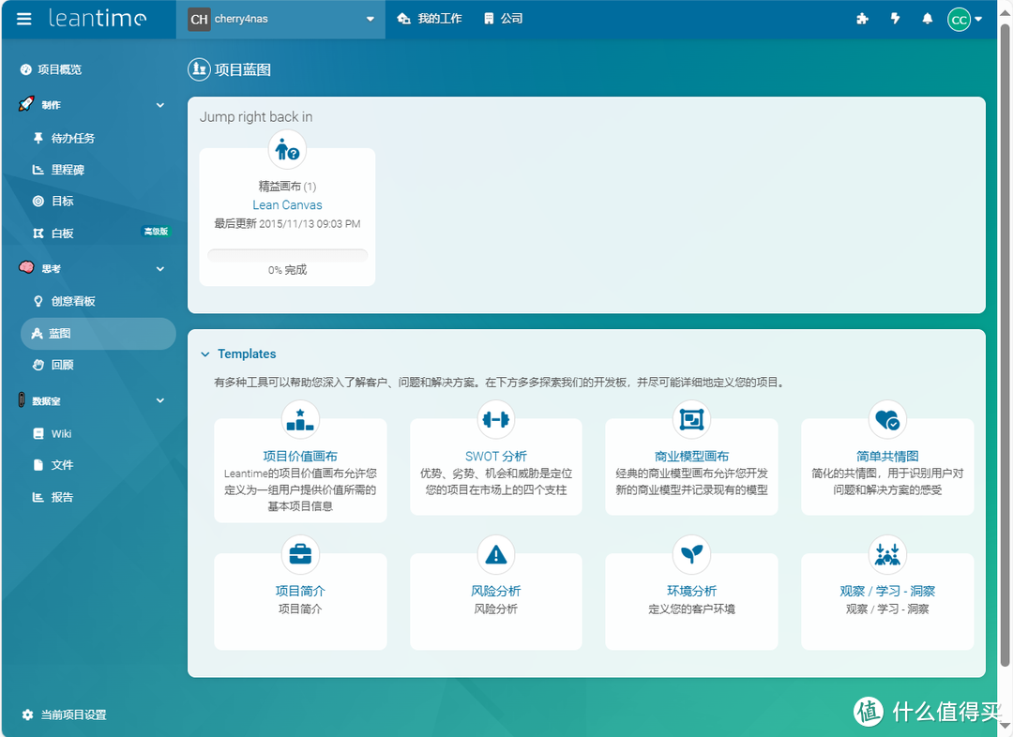This screenshot has height=737, width=1013.
Task: Click the 精益画布 card thumbnail
Action: pyautogui.click(x=286, y=148)
